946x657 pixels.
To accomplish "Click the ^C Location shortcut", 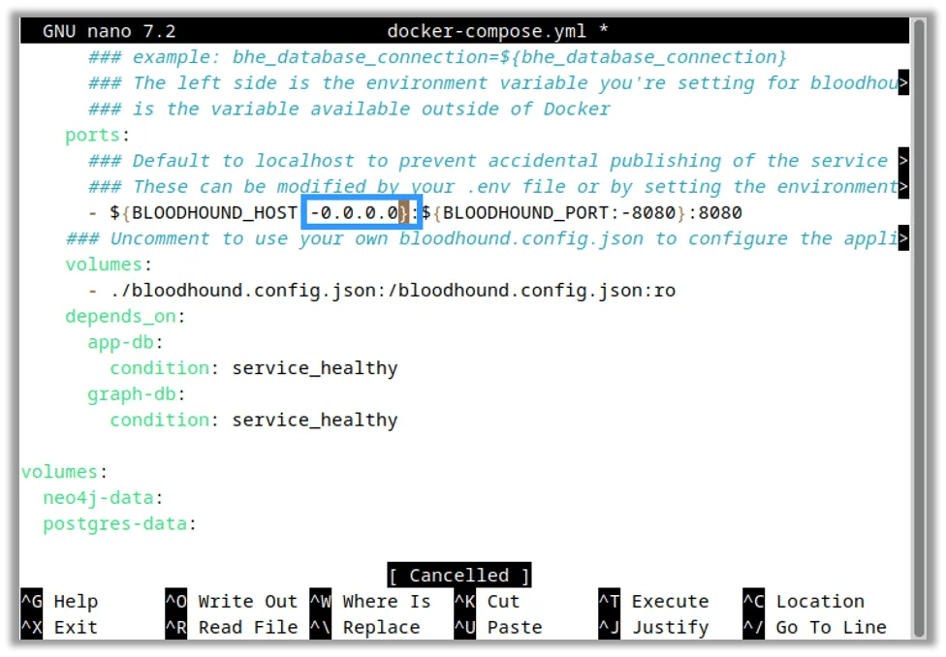I will [x=804, y=602].
